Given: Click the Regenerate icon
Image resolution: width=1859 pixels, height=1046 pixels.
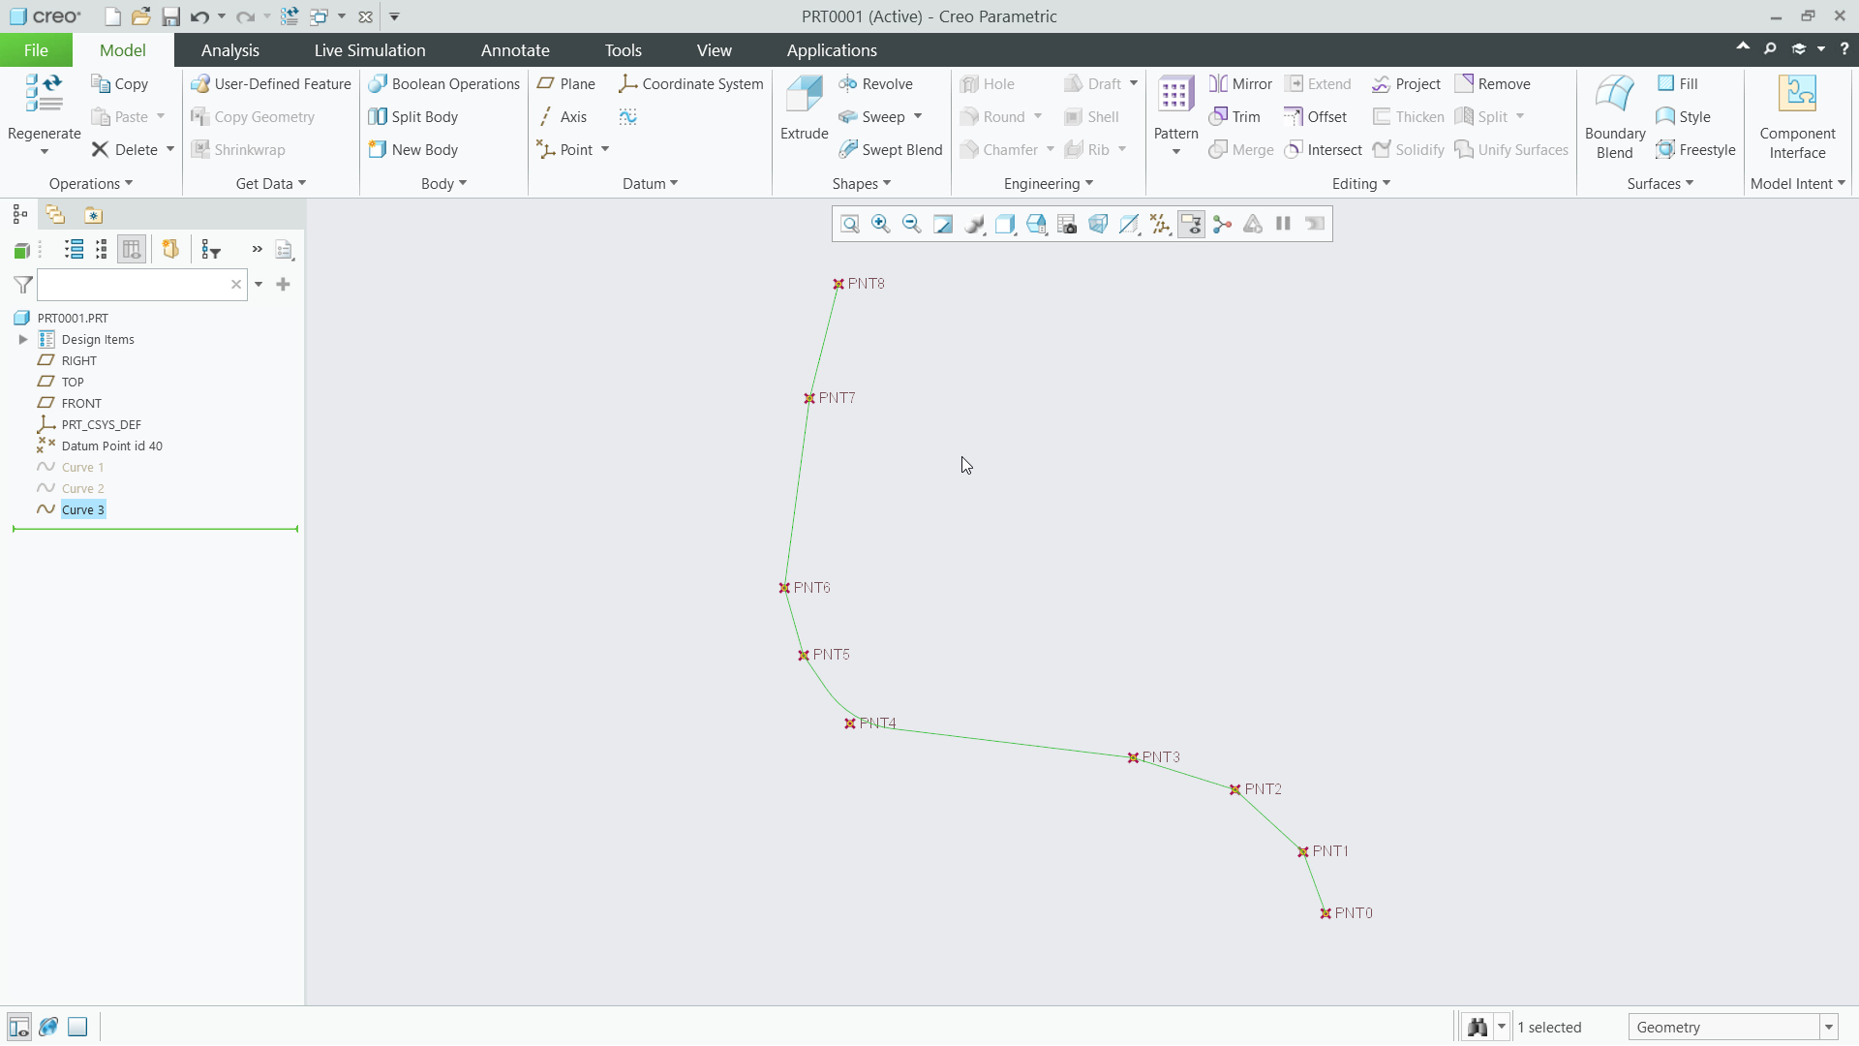Looking at the screenshot, I should coord(44,94).
